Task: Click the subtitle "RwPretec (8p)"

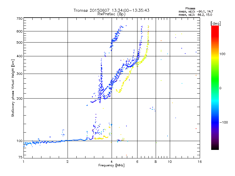Action: [x=111, y=14]
